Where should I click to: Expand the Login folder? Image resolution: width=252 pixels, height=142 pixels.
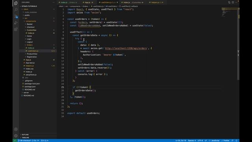pyautogui.click(x=29, y=39)
